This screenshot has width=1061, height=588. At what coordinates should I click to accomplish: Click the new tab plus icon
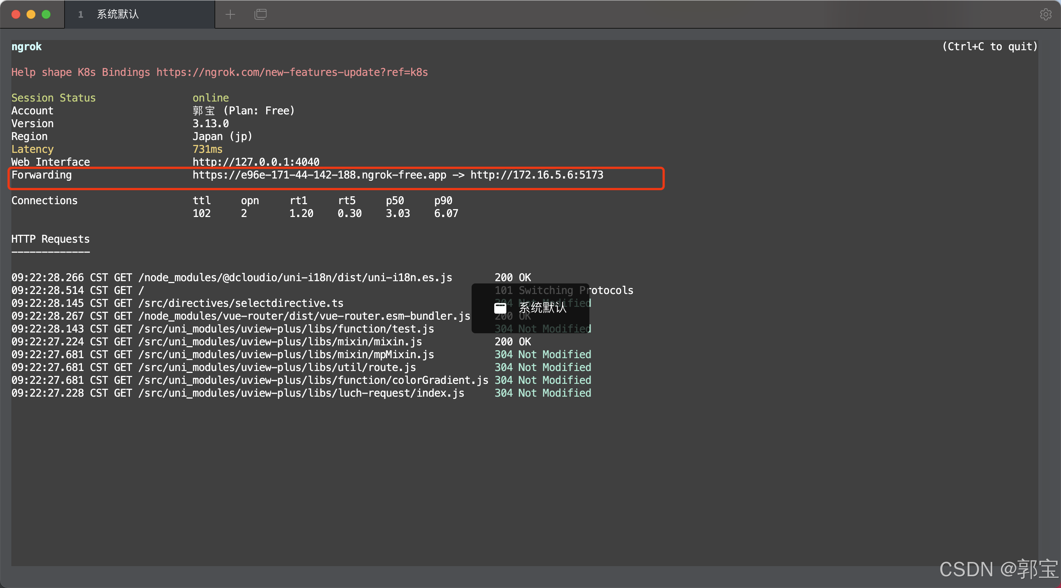pos(230,14)
